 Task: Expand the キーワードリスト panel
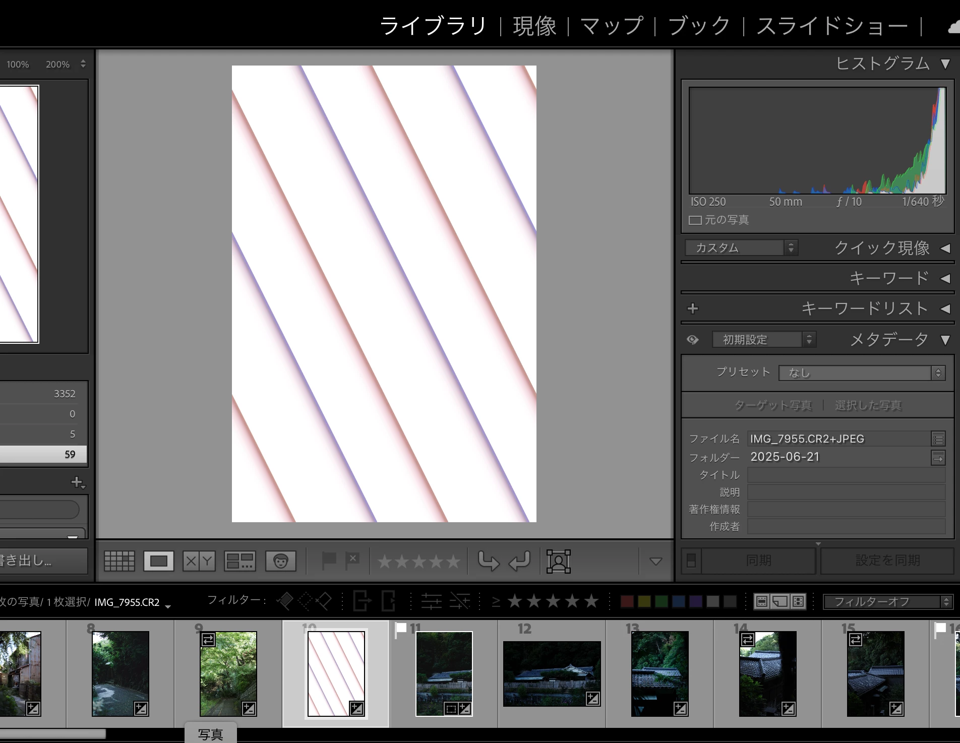[x=945, y=308]
